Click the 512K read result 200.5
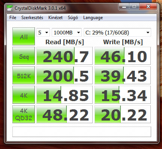 coord(64,75)
